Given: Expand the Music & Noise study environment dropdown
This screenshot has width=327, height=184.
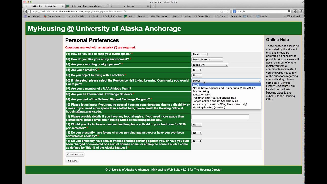Looking at the screenshot, I should pos(207,60).
